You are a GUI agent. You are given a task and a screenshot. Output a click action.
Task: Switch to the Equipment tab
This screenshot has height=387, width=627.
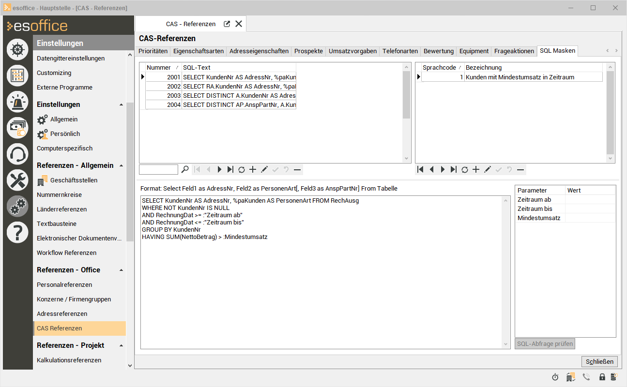474,51
